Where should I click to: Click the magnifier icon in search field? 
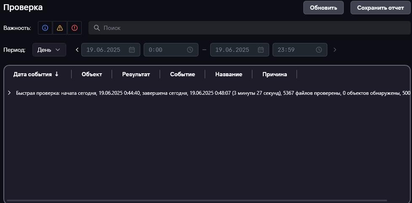(97, 28)
